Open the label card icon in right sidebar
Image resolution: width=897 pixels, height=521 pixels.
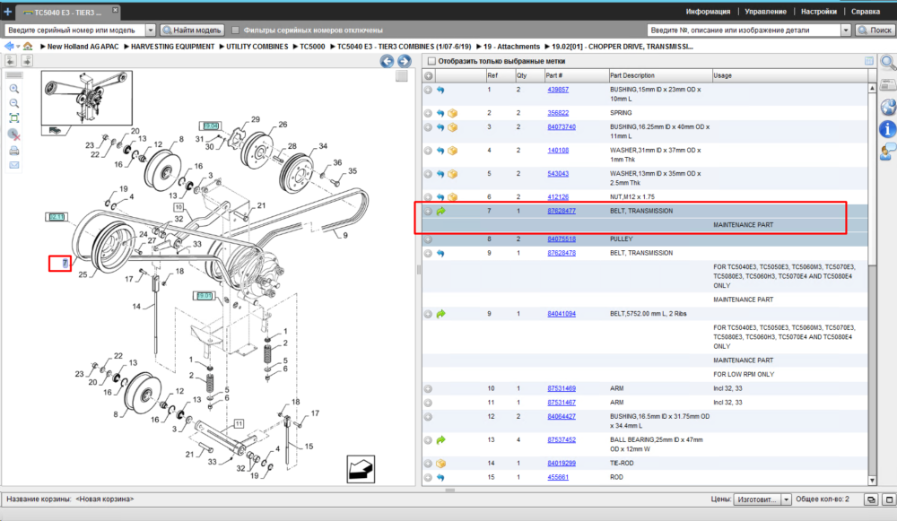coord(888,85)
